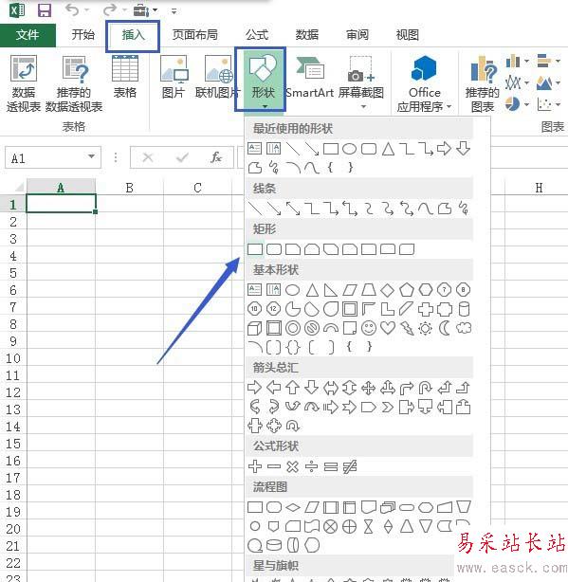Select the Plus shape under 公式形状
Image resolution: width=568 pixels, height=582 pixels.
pos(255,466)
